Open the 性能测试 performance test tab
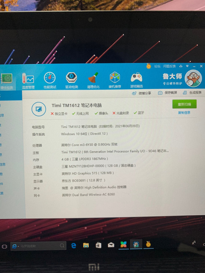The image size is (205, 273). click(x=50, y=80)
